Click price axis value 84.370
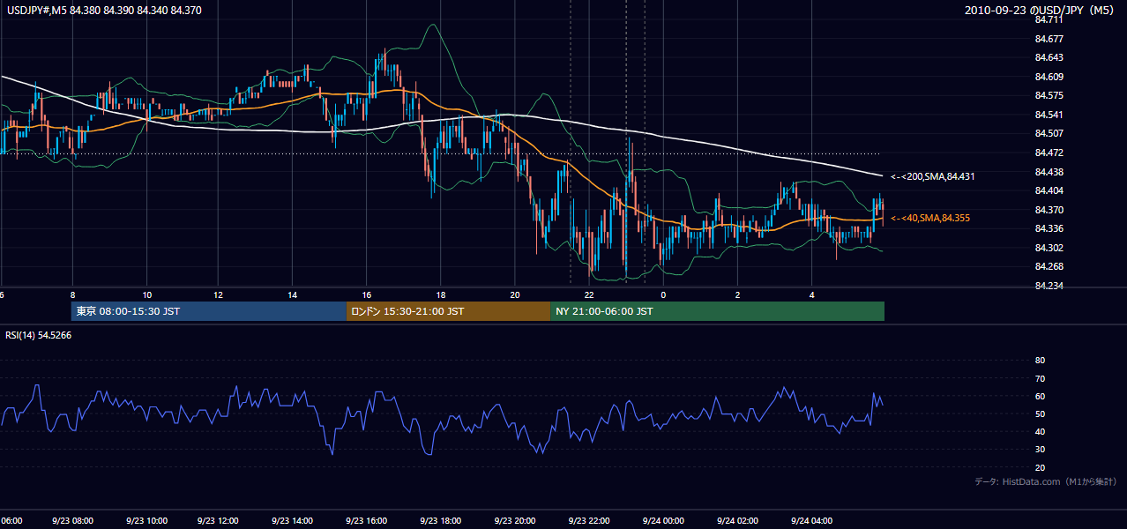The image size is (1127, 529). click(1048, 210)
